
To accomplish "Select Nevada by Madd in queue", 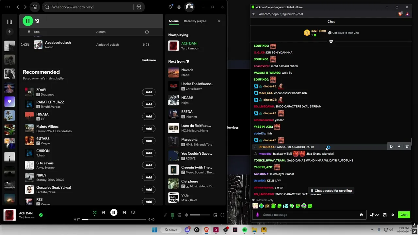I will point(195,72).
